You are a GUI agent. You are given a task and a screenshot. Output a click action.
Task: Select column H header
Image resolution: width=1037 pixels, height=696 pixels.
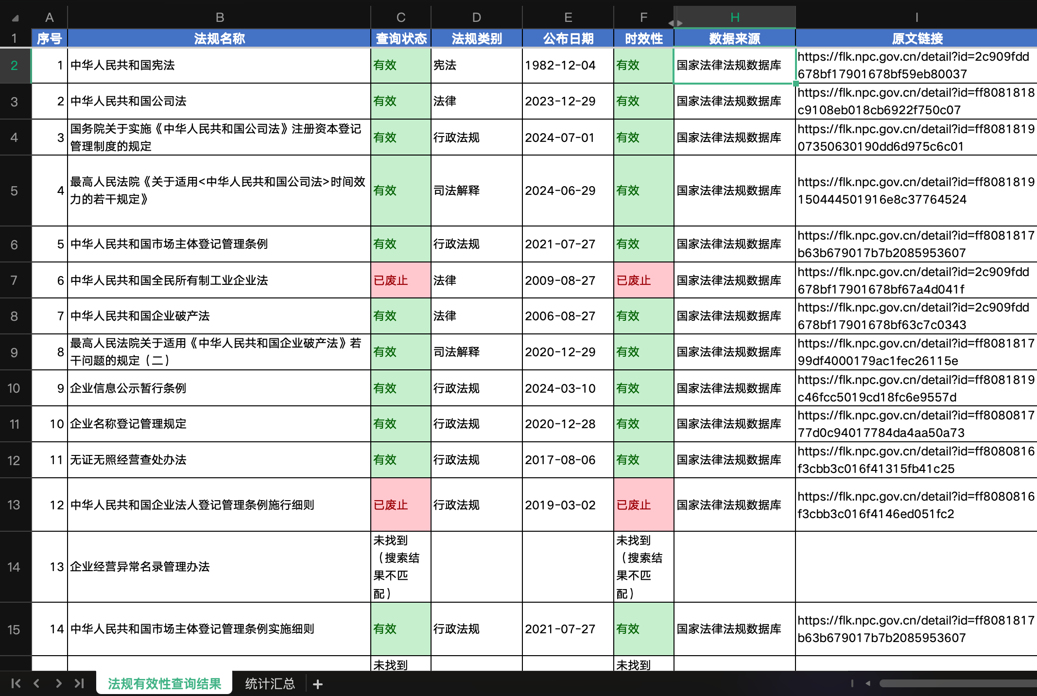point(734,17)
